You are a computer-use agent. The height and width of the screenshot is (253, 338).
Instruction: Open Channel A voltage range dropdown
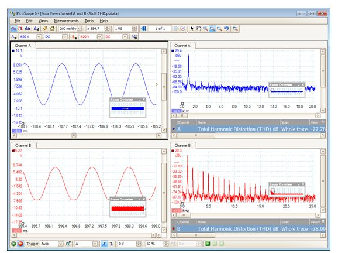[x=39, y=37]
